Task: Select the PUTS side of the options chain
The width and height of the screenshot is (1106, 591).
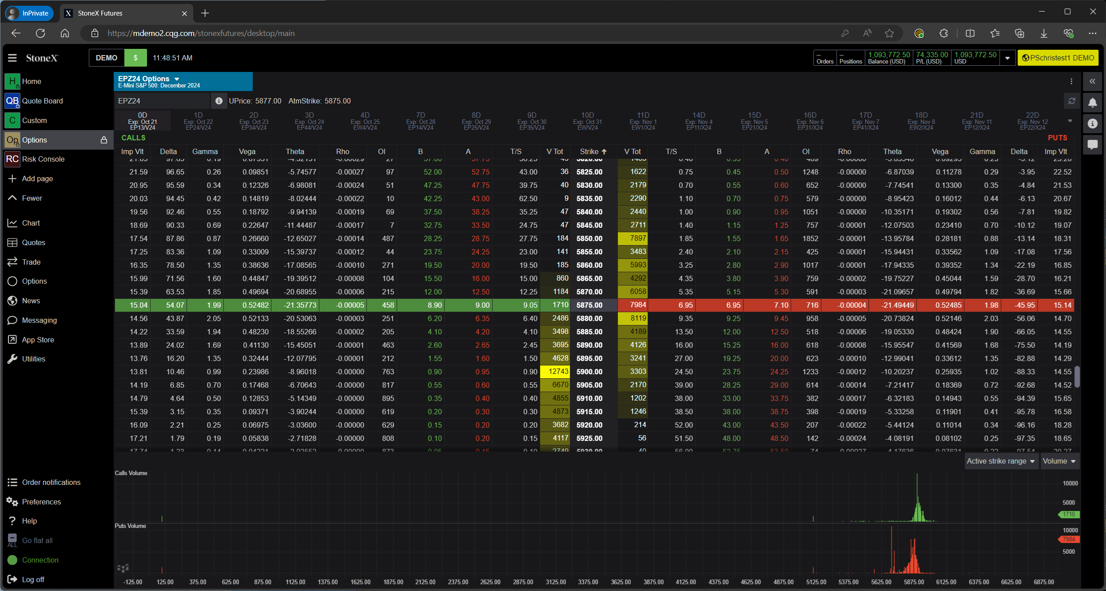Action: coord(1057,138)
